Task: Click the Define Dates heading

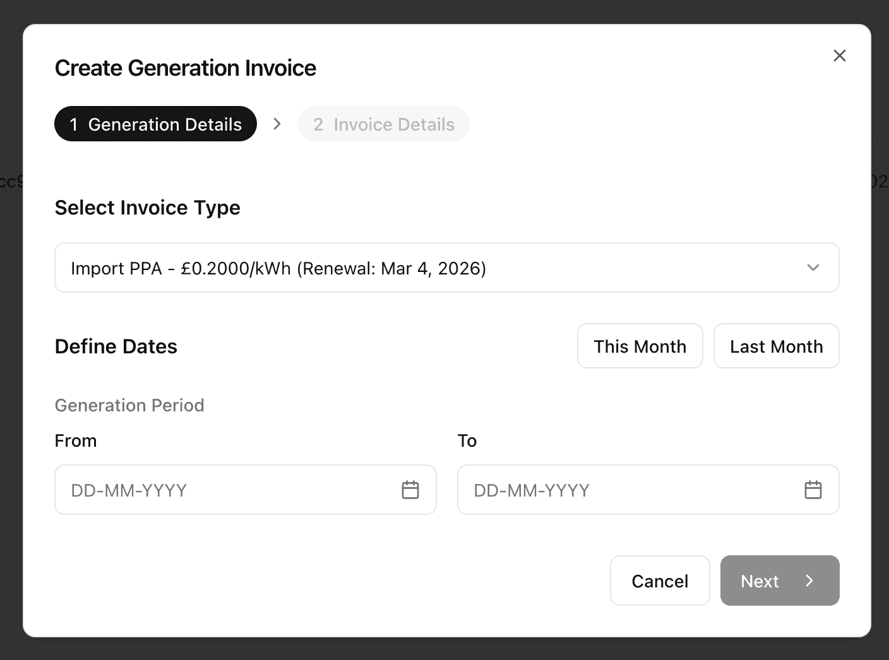Action: (x=116, y=346)
